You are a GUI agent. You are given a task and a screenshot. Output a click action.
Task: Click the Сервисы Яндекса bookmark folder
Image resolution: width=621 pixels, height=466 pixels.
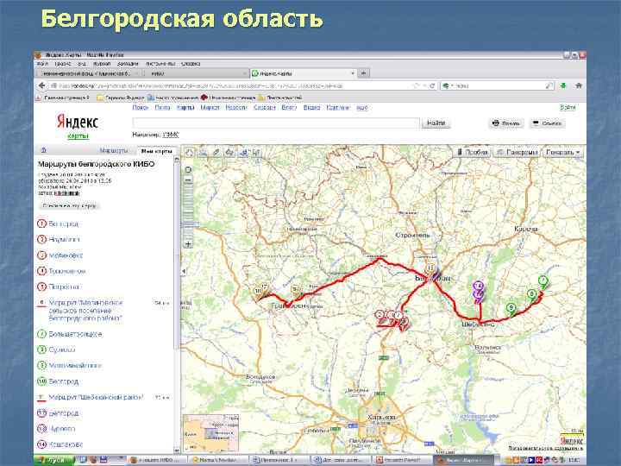[121, 98]
